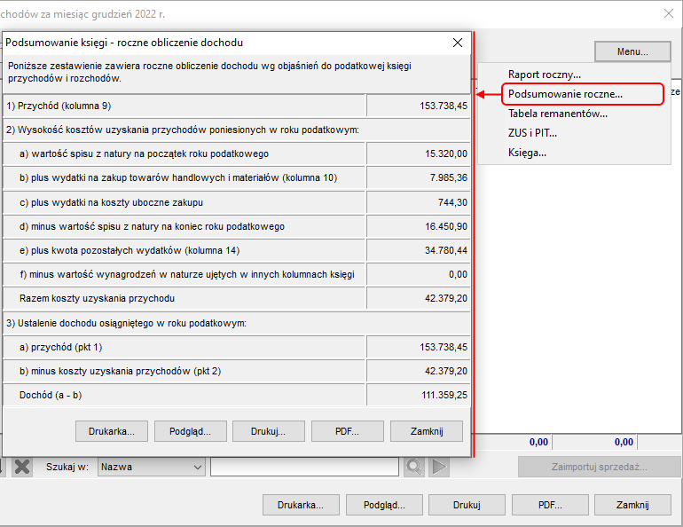Select the value 34.780,44
This screenshot has width=683, height=527.
[446, 250]
